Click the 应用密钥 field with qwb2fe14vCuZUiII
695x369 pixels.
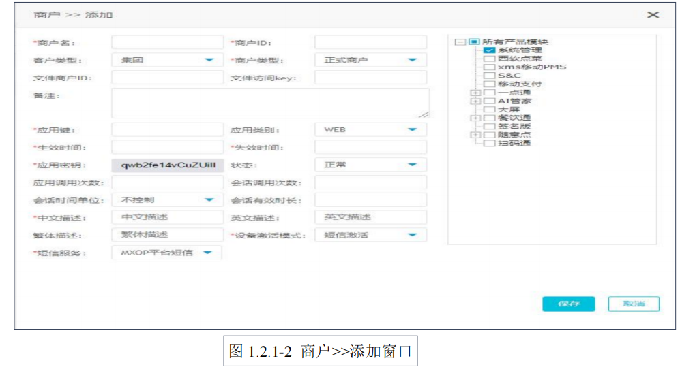point(168,165)
